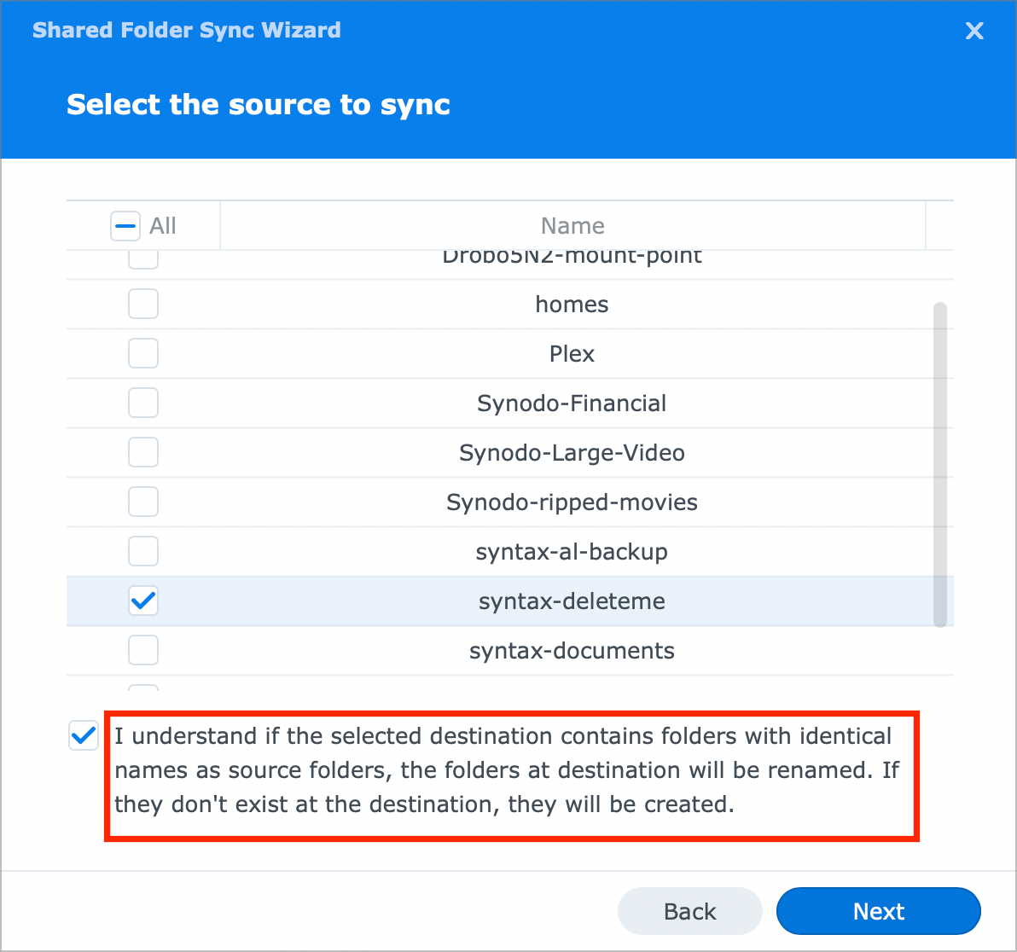The height and width of the screenshot is (952, 1017).
Task: Close the Shared Folder Sync Wizard
Action: [973, 32]
